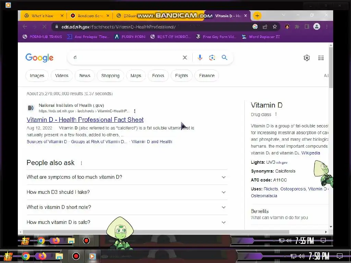Open a new tab with plus button
The image size is (351, 263).
(257, 16)
